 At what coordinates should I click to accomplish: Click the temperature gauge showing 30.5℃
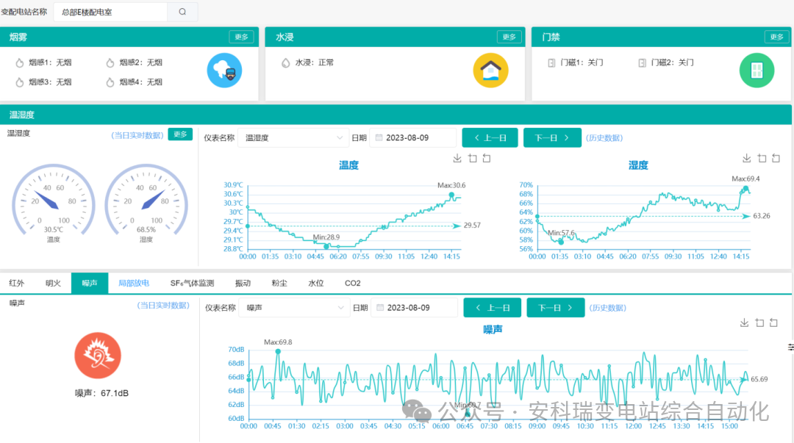click(x=54, y=200)
